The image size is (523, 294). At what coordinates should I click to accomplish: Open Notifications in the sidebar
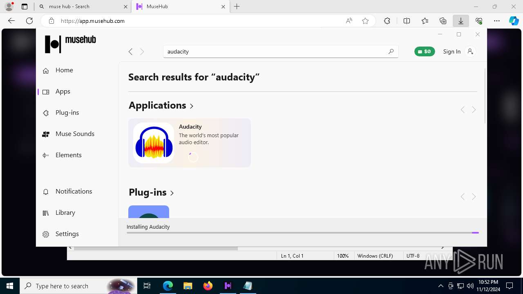pyautogui.click(x=67, y=192)
